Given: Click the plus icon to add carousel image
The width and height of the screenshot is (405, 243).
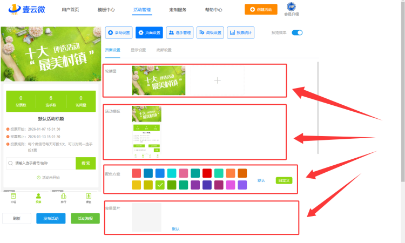Looking at the screenshot, I should 217,80.
